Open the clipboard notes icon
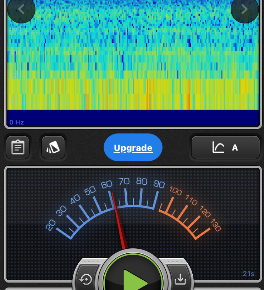Viewport: 264px width, 290px height. [x=18, y=147]
